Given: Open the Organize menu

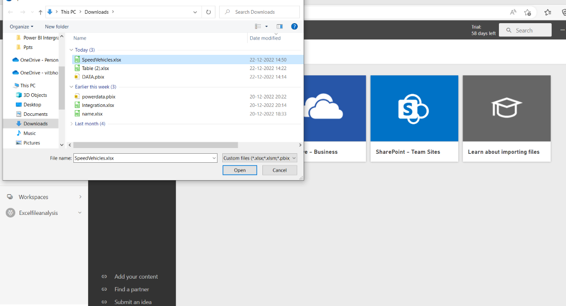Looking at the screenshot, I should 21,27.
